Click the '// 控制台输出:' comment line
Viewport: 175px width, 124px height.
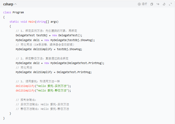pos(28,100)
